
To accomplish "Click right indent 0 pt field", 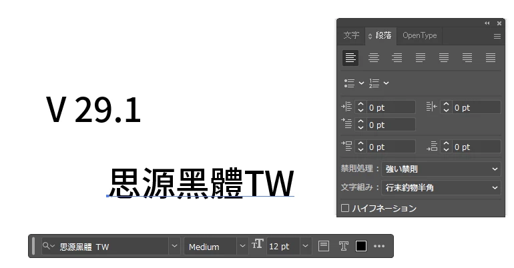I will click(477, 107).
